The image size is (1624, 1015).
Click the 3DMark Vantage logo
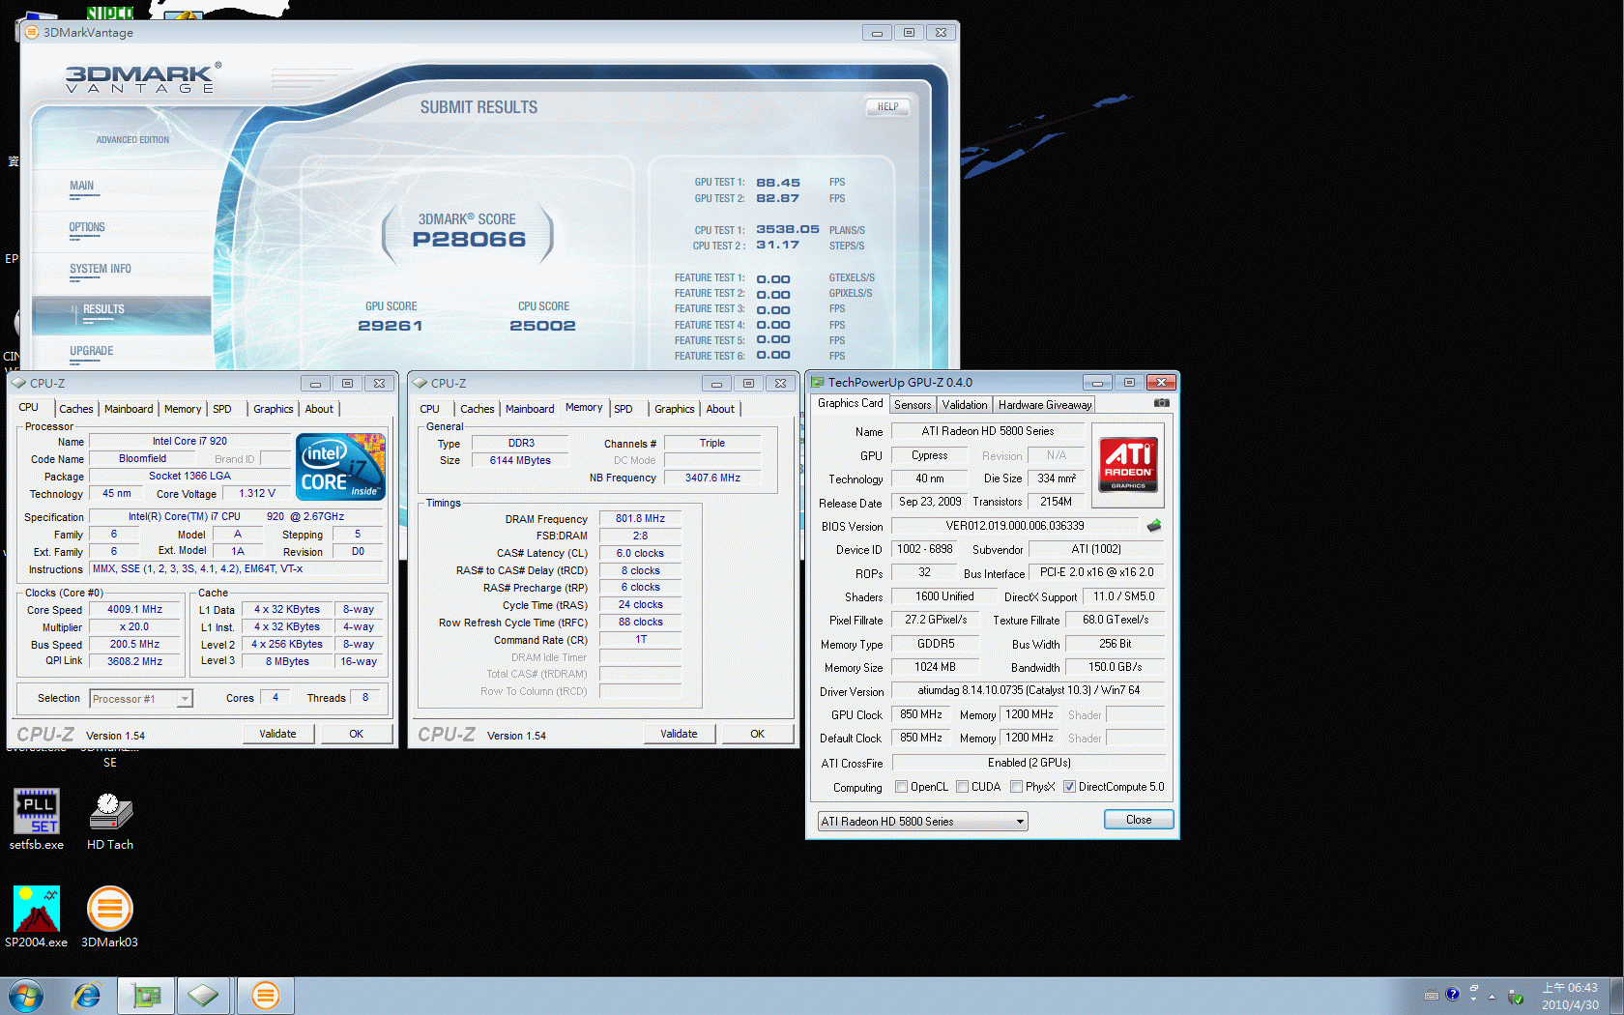pos(143,78)
